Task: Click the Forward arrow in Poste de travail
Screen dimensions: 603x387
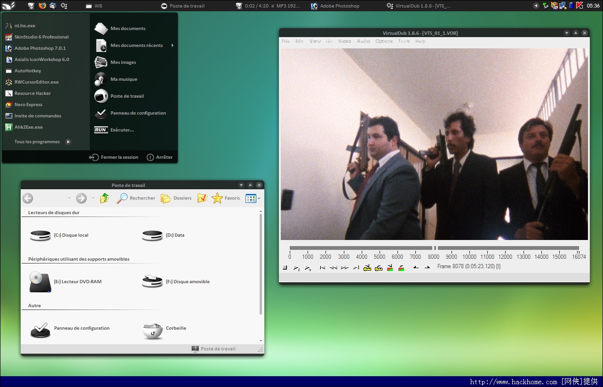Action: click(81, 198)
